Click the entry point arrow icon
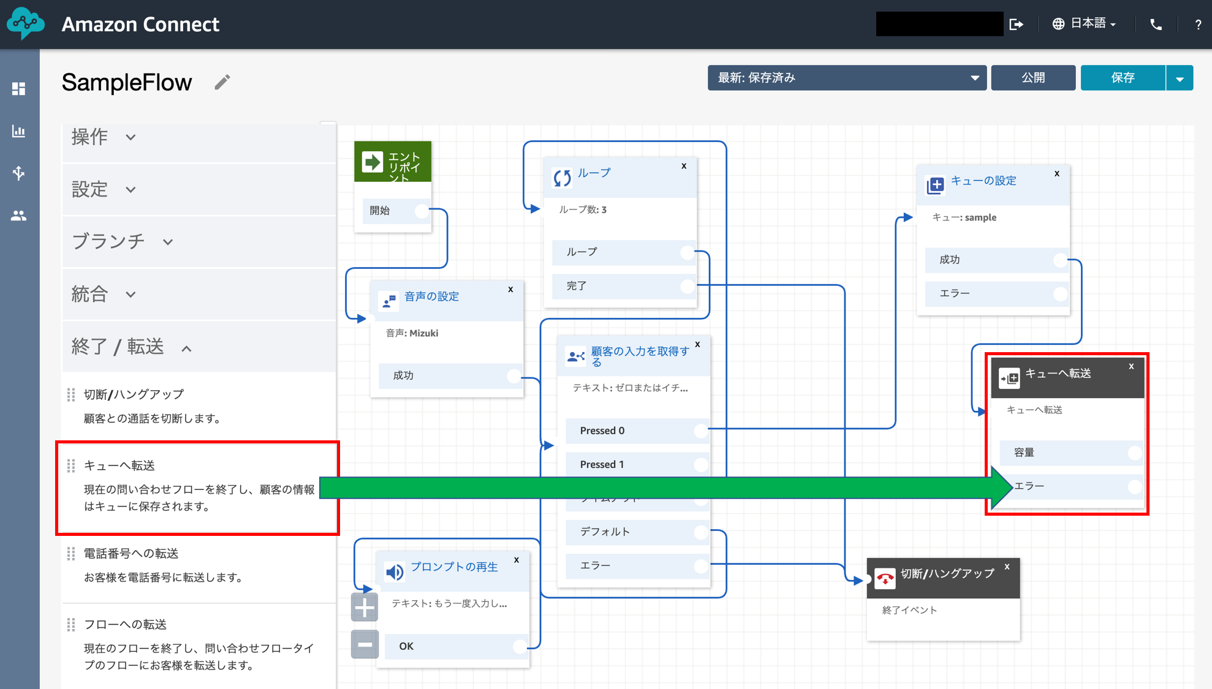Viewport: 1212px width, 689px height. [x=373, y=162]
